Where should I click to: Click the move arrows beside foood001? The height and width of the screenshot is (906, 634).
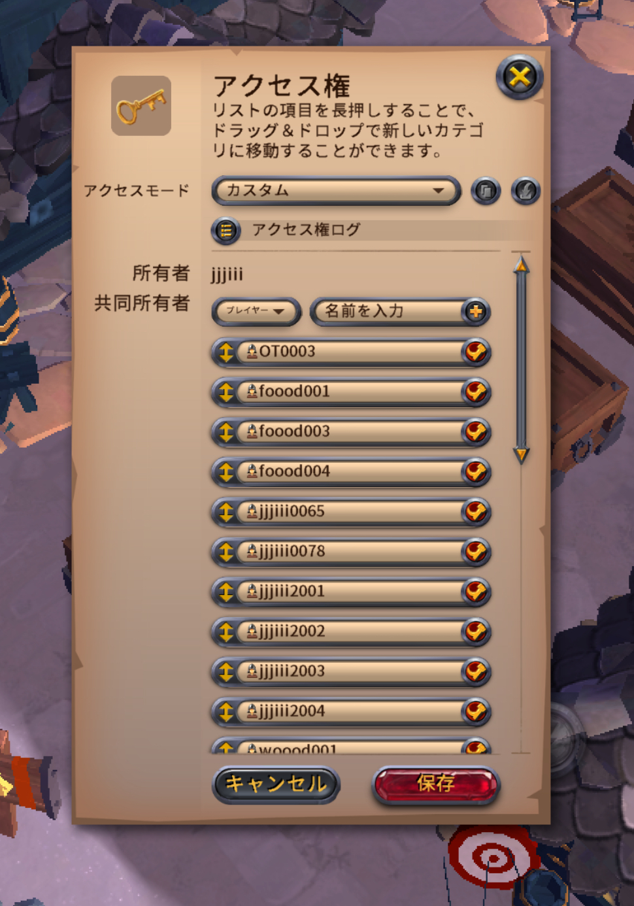pyautogui.click(x=226, y=392)
